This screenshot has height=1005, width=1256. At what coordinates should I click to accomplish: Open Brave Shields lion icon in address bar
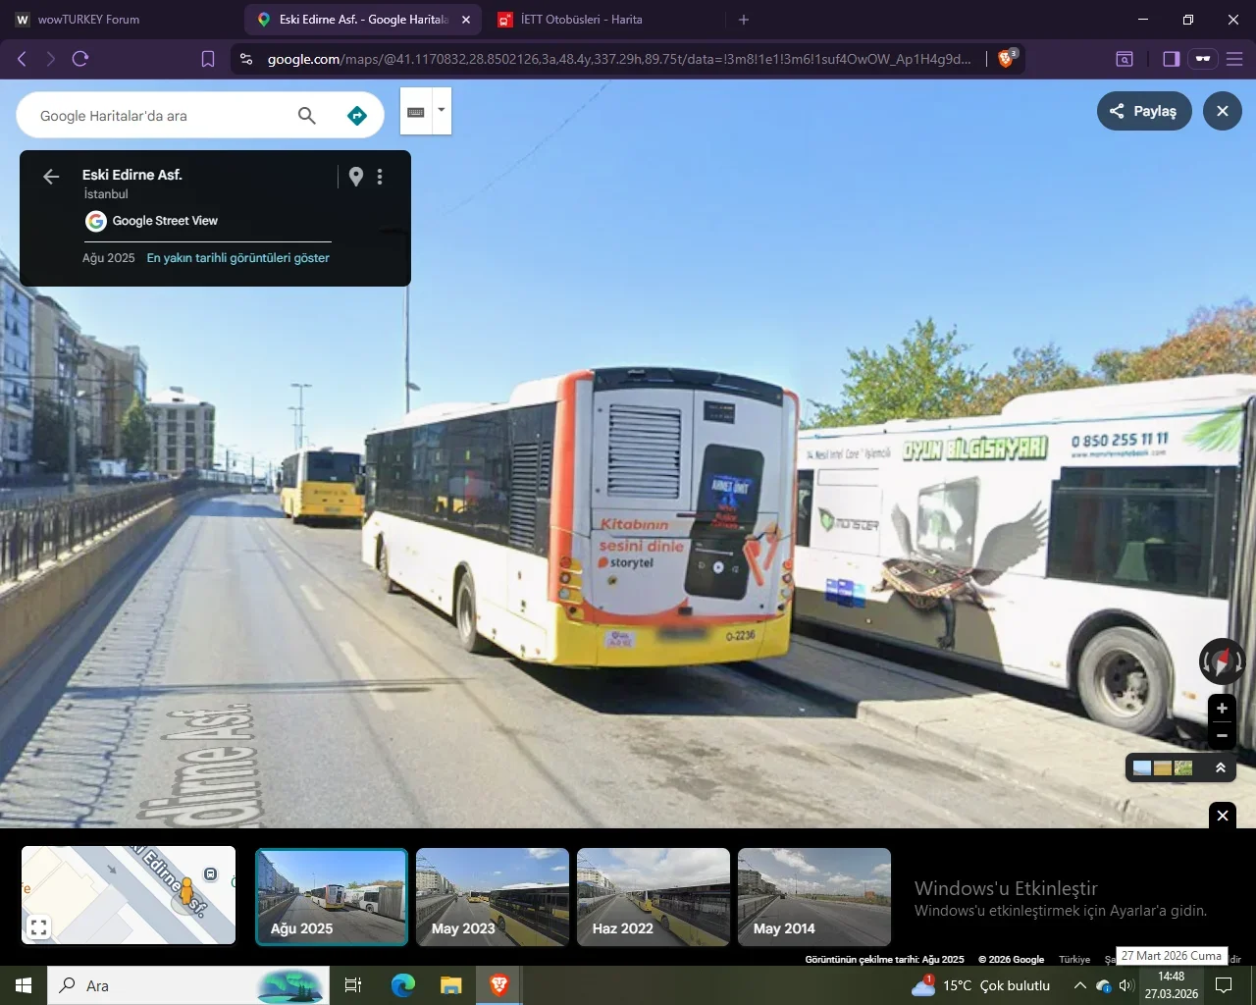point(1006,59)
